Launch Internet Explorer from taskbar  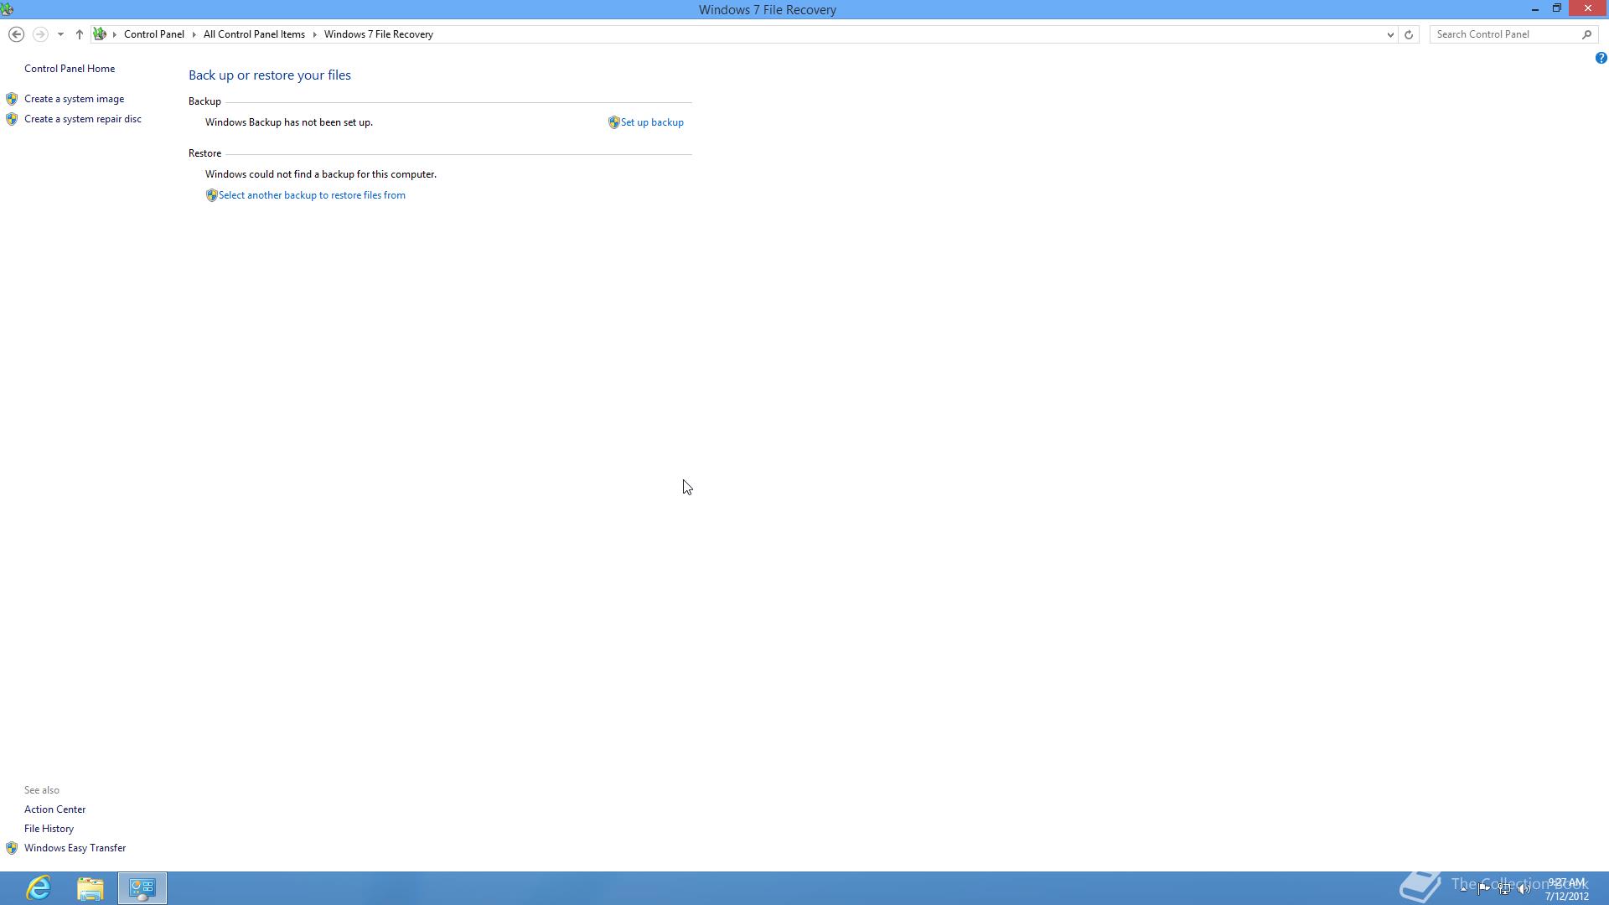tap(39, 888)
